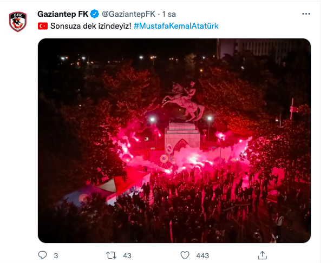Open the share tweet icon
Viewport: 333px width, 263px height.
click(262, 255)
